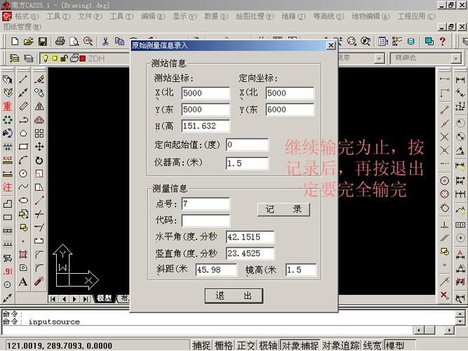
Task: Click the layout tabs next arrow
Action: point(74,299)
